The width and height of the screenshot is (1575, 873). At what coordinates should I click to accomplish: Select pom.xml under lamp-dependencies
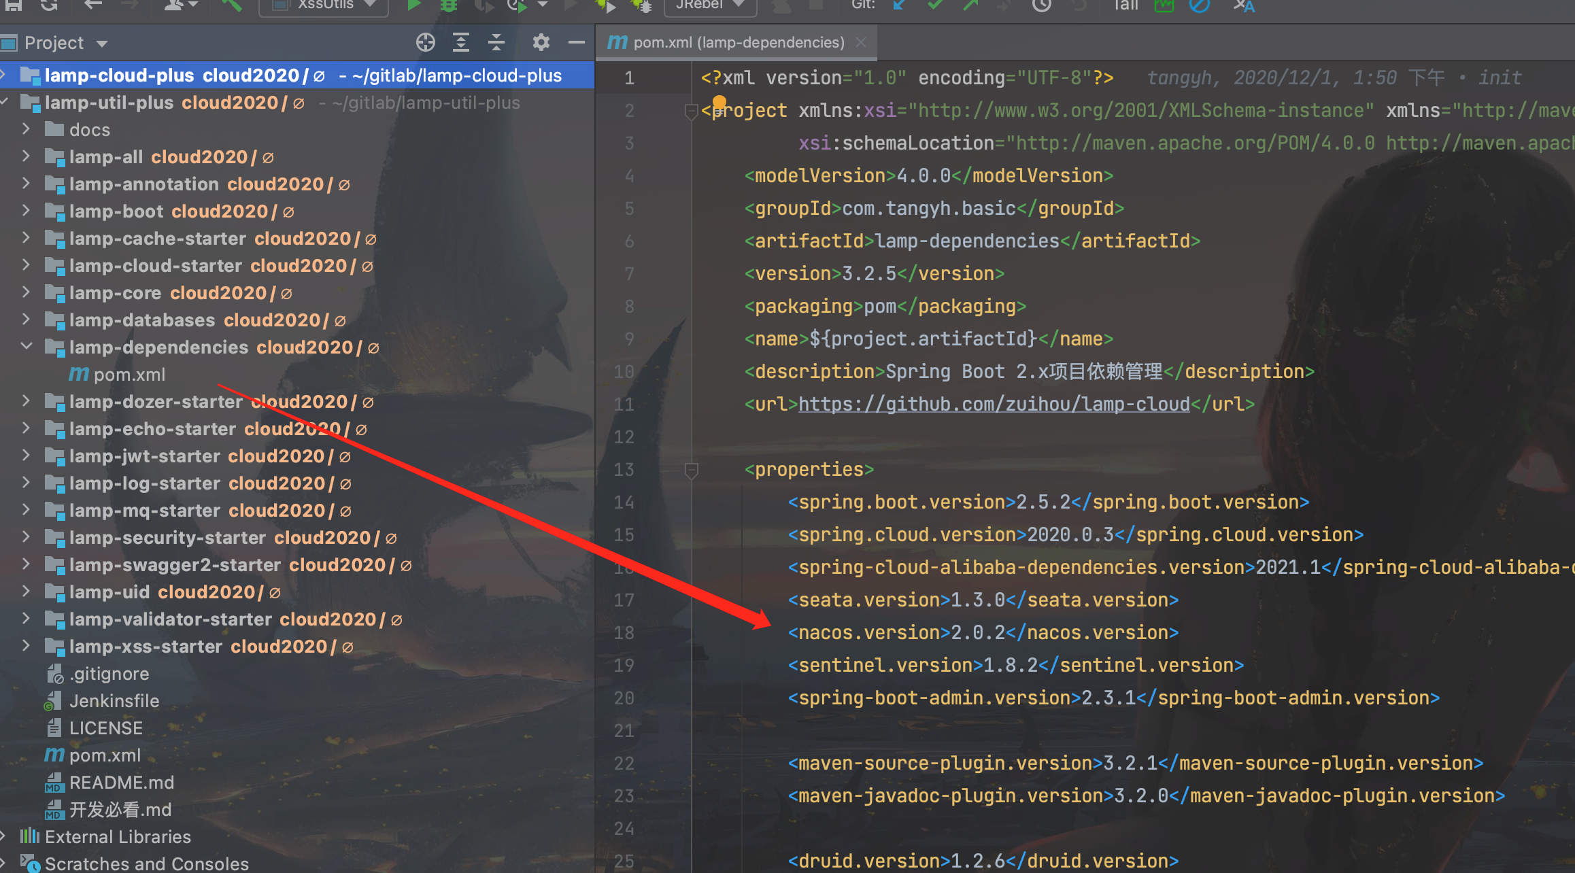point(129,374)
